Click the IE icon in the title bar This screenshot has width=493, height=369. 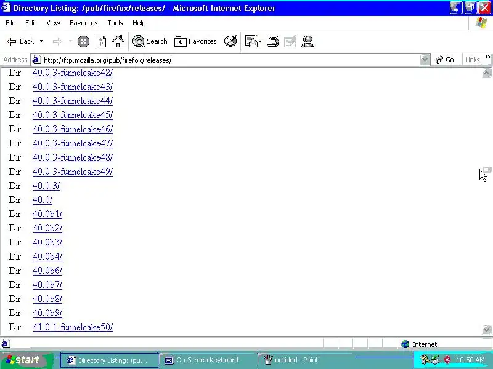click(6, 7)
